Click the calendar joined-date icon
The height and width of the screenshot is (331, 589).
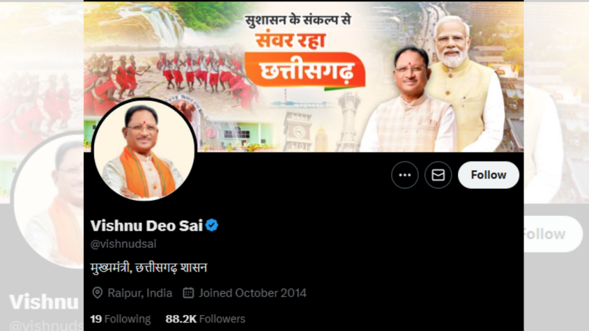188,292
